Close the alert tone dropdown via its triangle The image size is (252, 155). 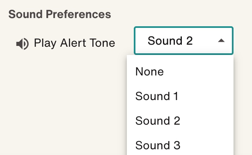click(x=221, y=41)
